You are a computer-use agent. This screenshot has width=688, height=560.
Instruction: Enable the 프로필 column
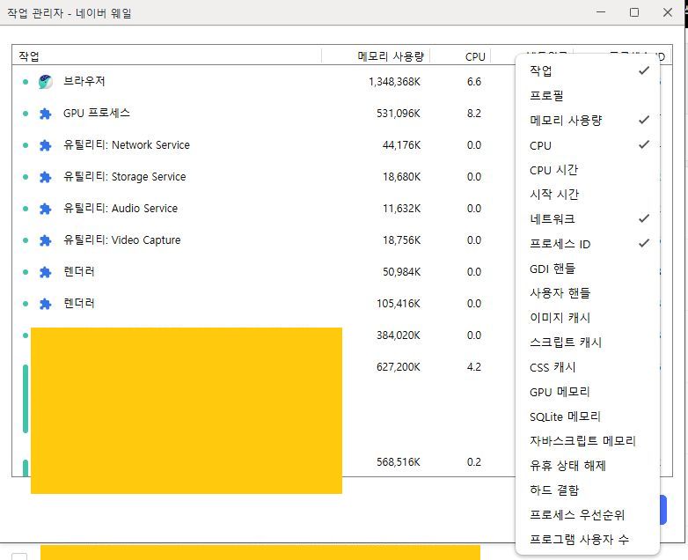[588, 95]
